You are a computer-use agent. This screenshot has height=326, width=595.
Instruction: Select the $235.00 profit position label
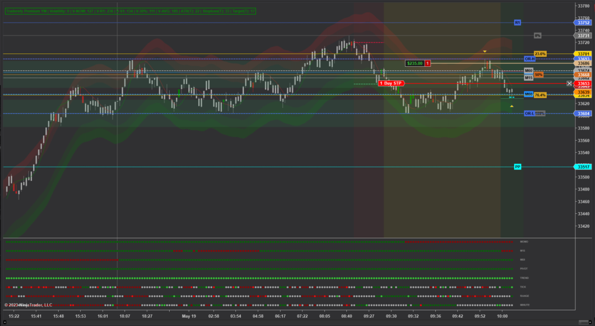click(x=414, y=63)
